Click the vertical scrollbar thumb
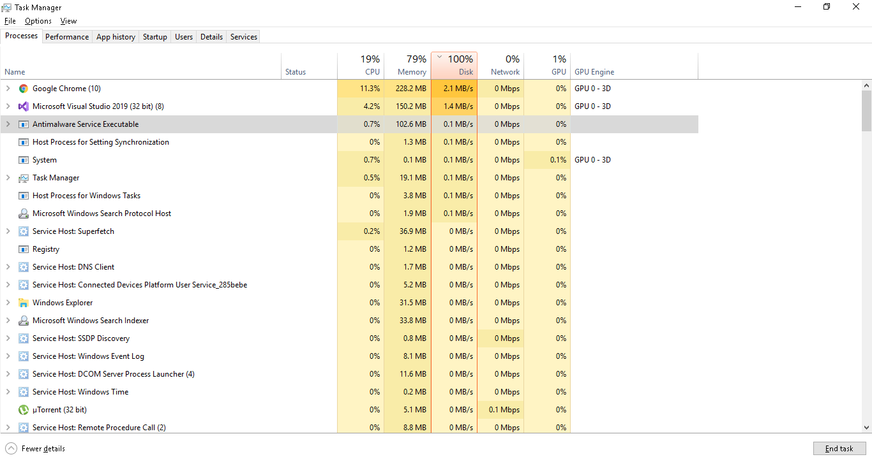The width and height of the screenshot is (872, 464). coord(866,110)
